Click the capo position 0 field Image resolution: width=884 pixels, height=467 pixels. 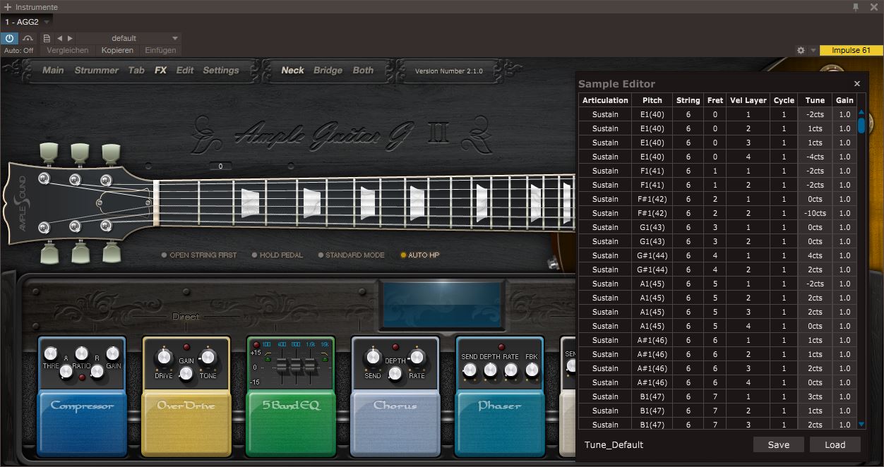point(220,166)
